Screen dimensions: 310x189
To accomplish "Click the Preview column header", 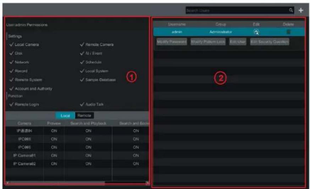I will point(54,123).
